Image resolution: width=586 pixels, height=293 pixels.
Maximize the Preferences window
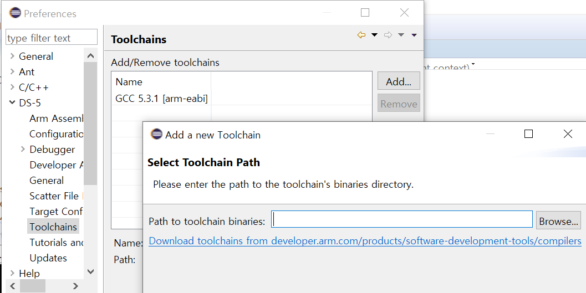tap(365, 12)
